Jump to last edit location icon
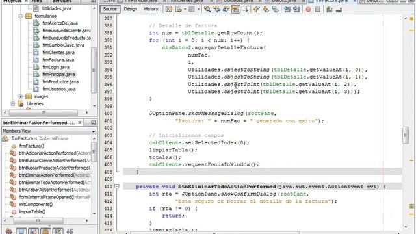Image resolution: width=416 pixels, height=234 pixels. 169,9
